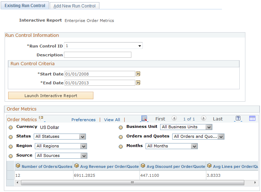261x192 pixels.
Task: Open the Preferences link
Action: 83,120
